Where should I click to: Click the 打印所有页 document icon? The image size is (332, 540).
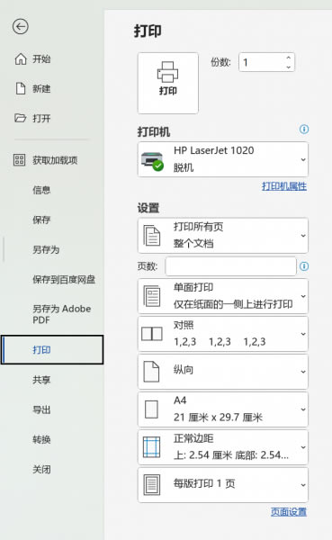151,235
